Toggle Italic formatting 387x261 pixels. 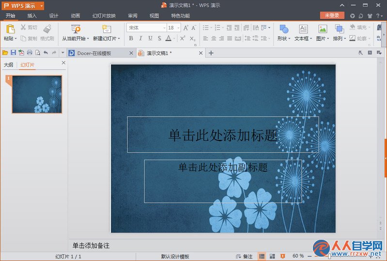(x=140, y=38)
